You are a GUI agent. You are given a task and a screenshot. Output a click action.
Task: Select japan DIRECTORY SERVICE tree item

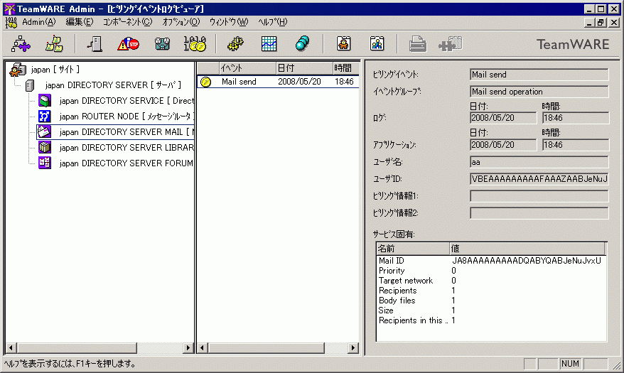pos(127,101)
